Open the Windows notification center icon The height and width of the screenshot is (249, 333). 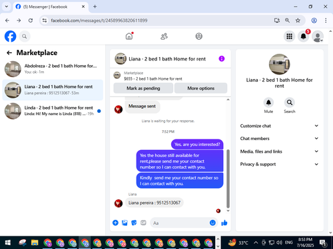(323, 243)
